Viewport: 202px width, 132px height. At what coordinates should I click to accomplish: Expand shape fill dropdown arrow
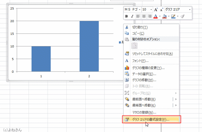169,16
